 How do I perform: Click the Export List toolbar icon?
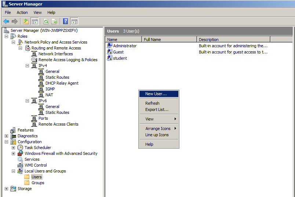point(54,21)
